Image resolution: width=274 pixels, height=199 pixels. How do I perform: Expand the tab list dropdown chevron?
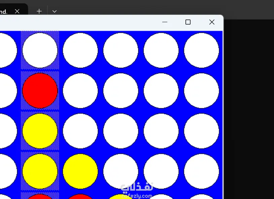pyautogui.click(x=55, y=11)
